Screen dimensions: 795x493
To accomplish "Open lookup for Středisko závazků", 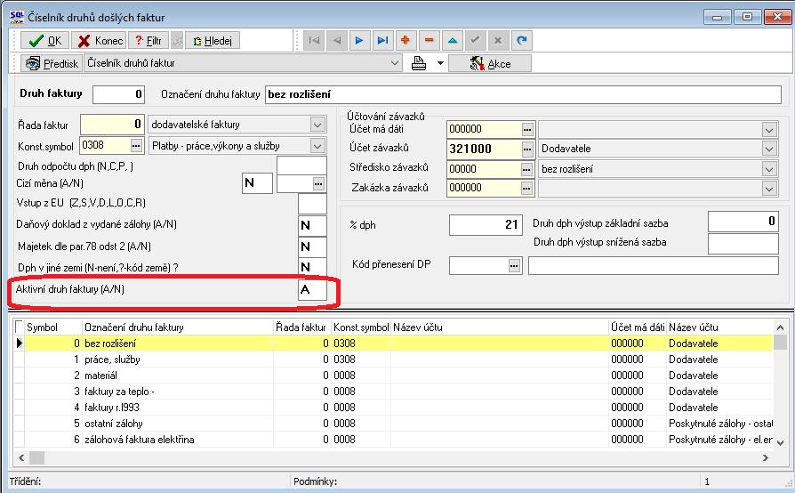I will tap(526, 169).
